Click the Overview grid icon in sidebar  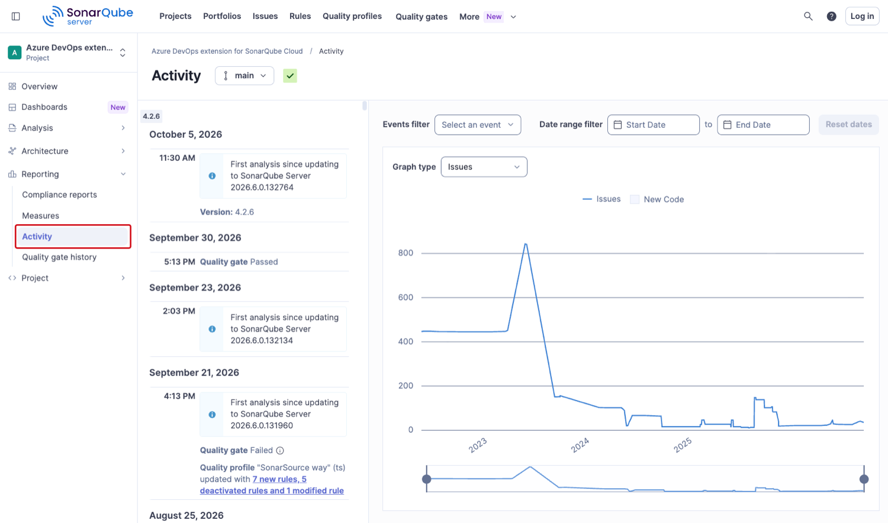(x=12, y=86)
